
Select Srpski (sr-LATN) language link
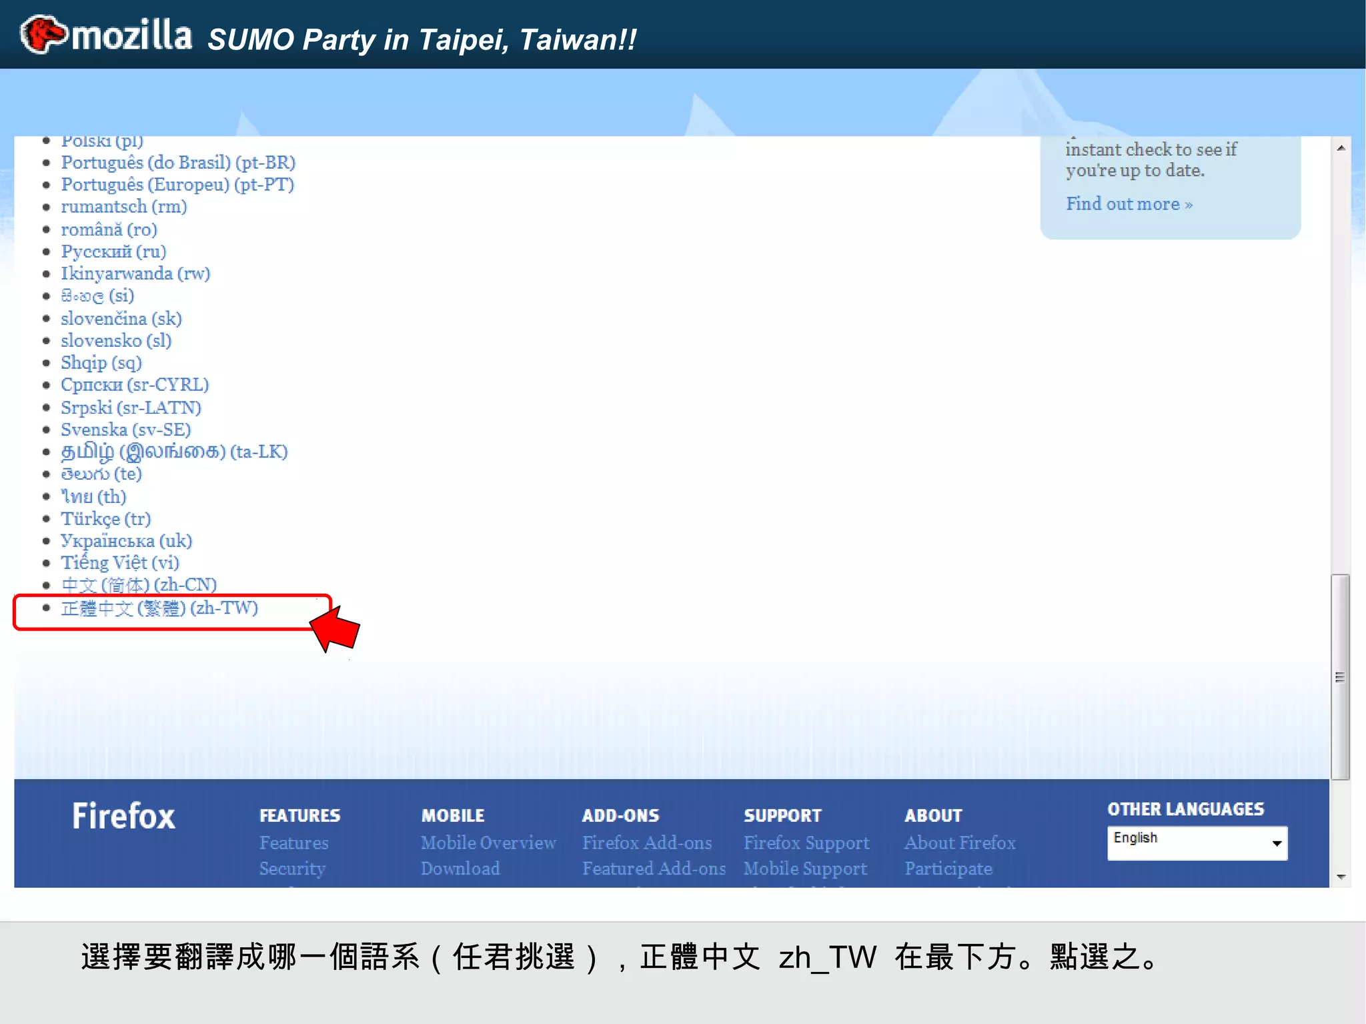coord(131,407)
